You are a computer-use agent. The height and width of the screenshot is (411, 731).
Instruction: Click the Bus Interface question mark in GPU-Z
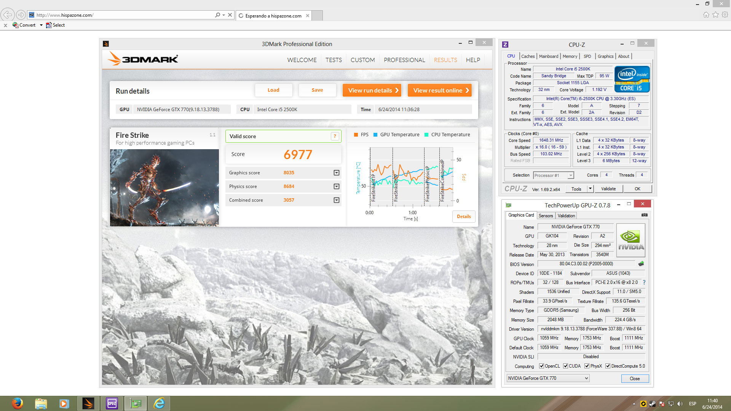coord(644,282)
